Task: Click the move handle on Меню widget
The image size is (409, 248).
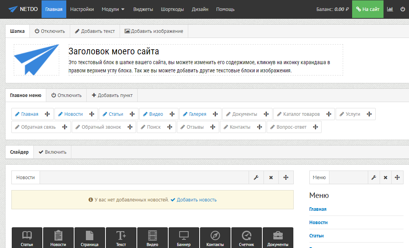Action: tap(397, 177)
